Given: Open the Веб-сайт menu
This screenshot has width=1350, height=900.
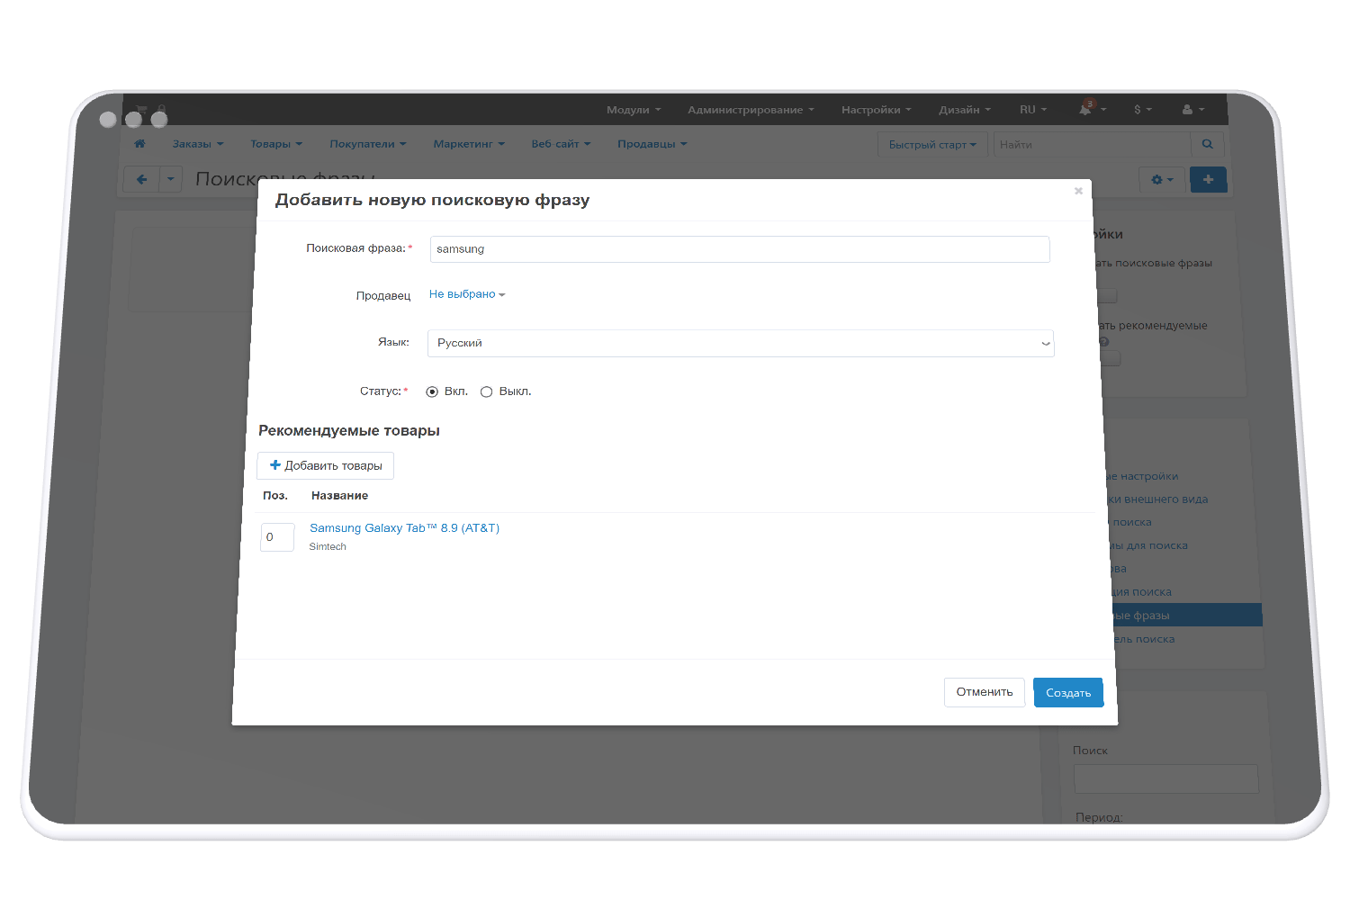Looking at the screenshot, I should tap(561, 144).
